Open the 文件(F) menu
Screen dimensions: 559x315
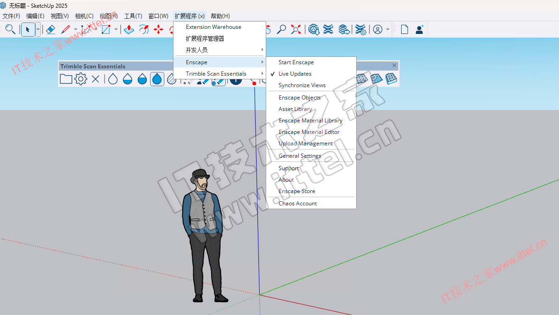(x=11, y=16)
